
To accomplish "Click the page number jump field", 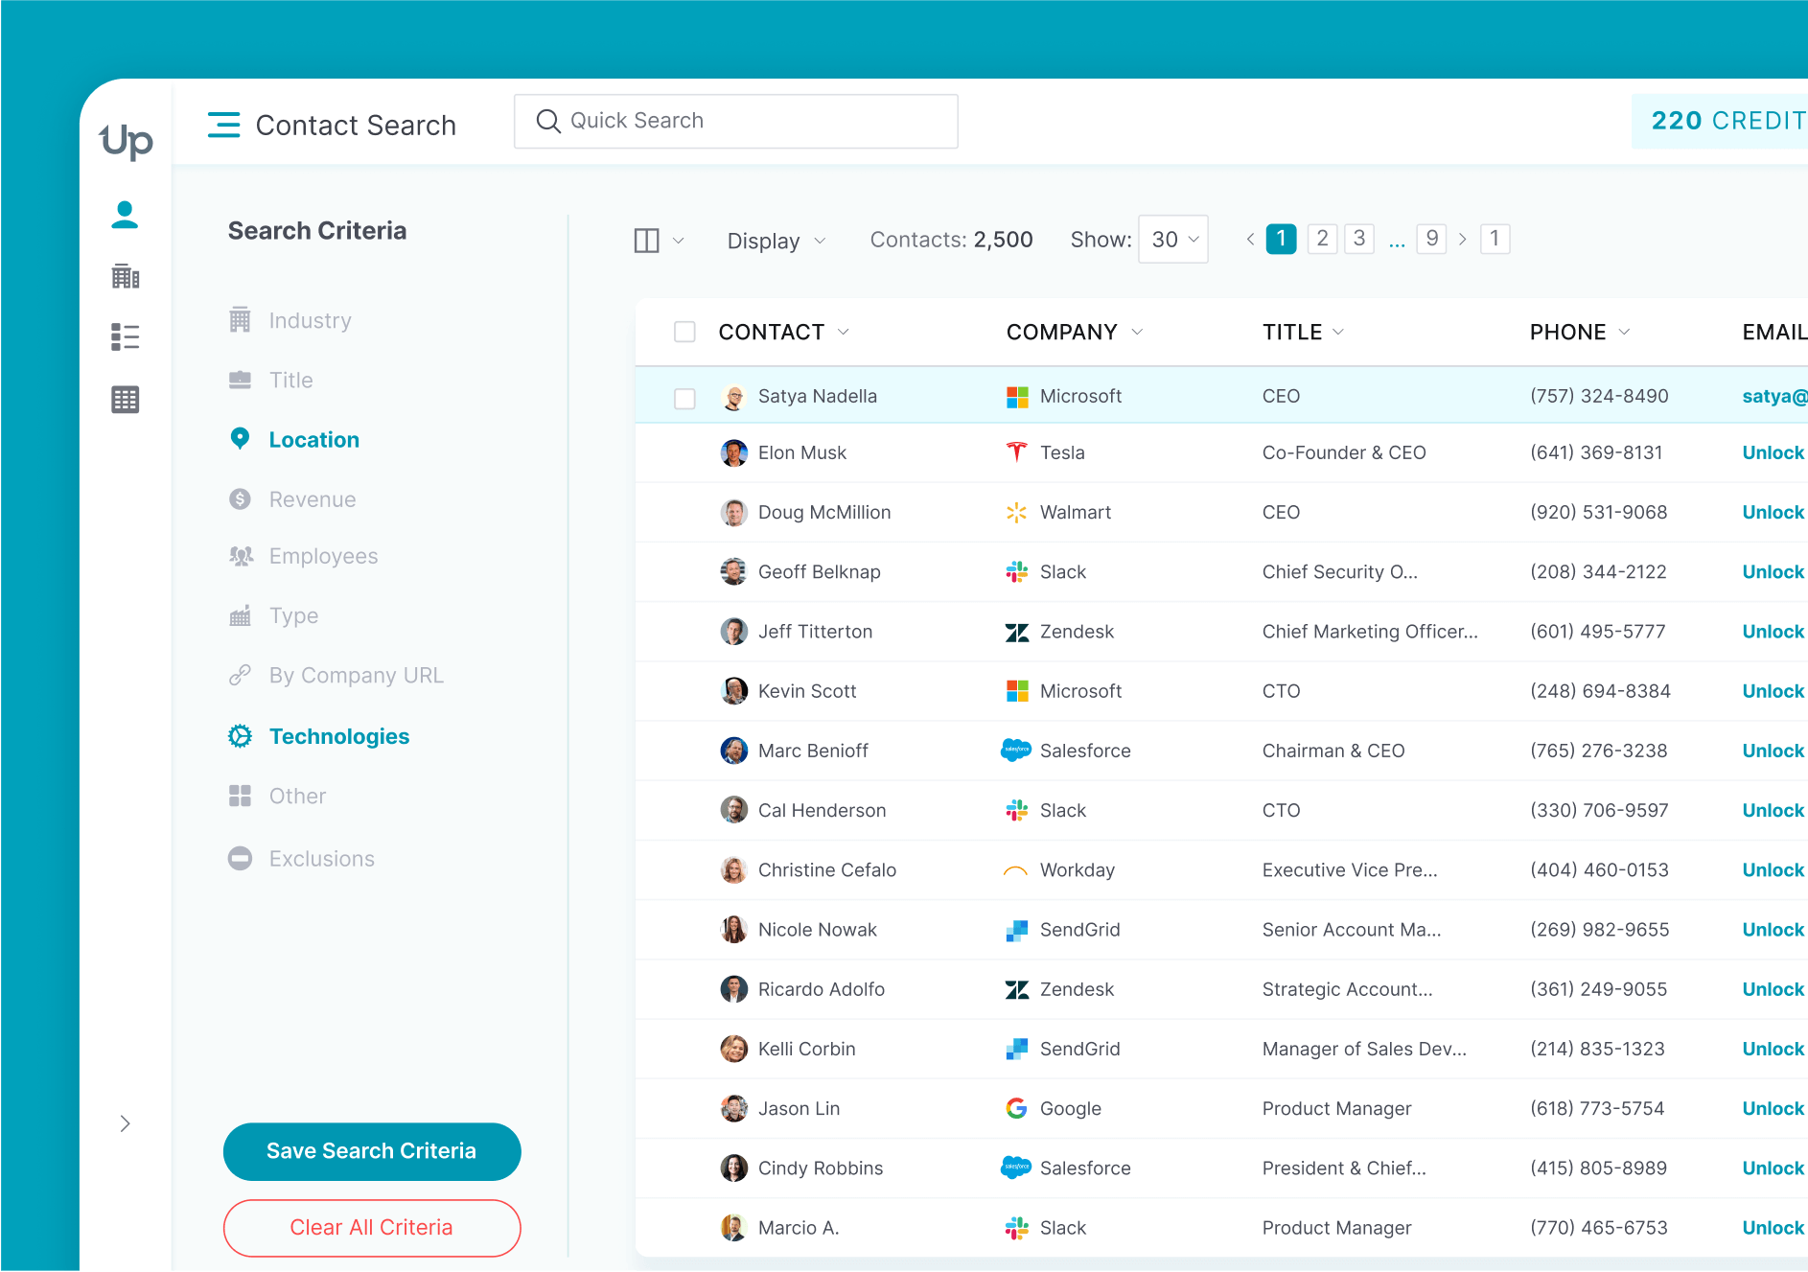I will coord(1495,239).
